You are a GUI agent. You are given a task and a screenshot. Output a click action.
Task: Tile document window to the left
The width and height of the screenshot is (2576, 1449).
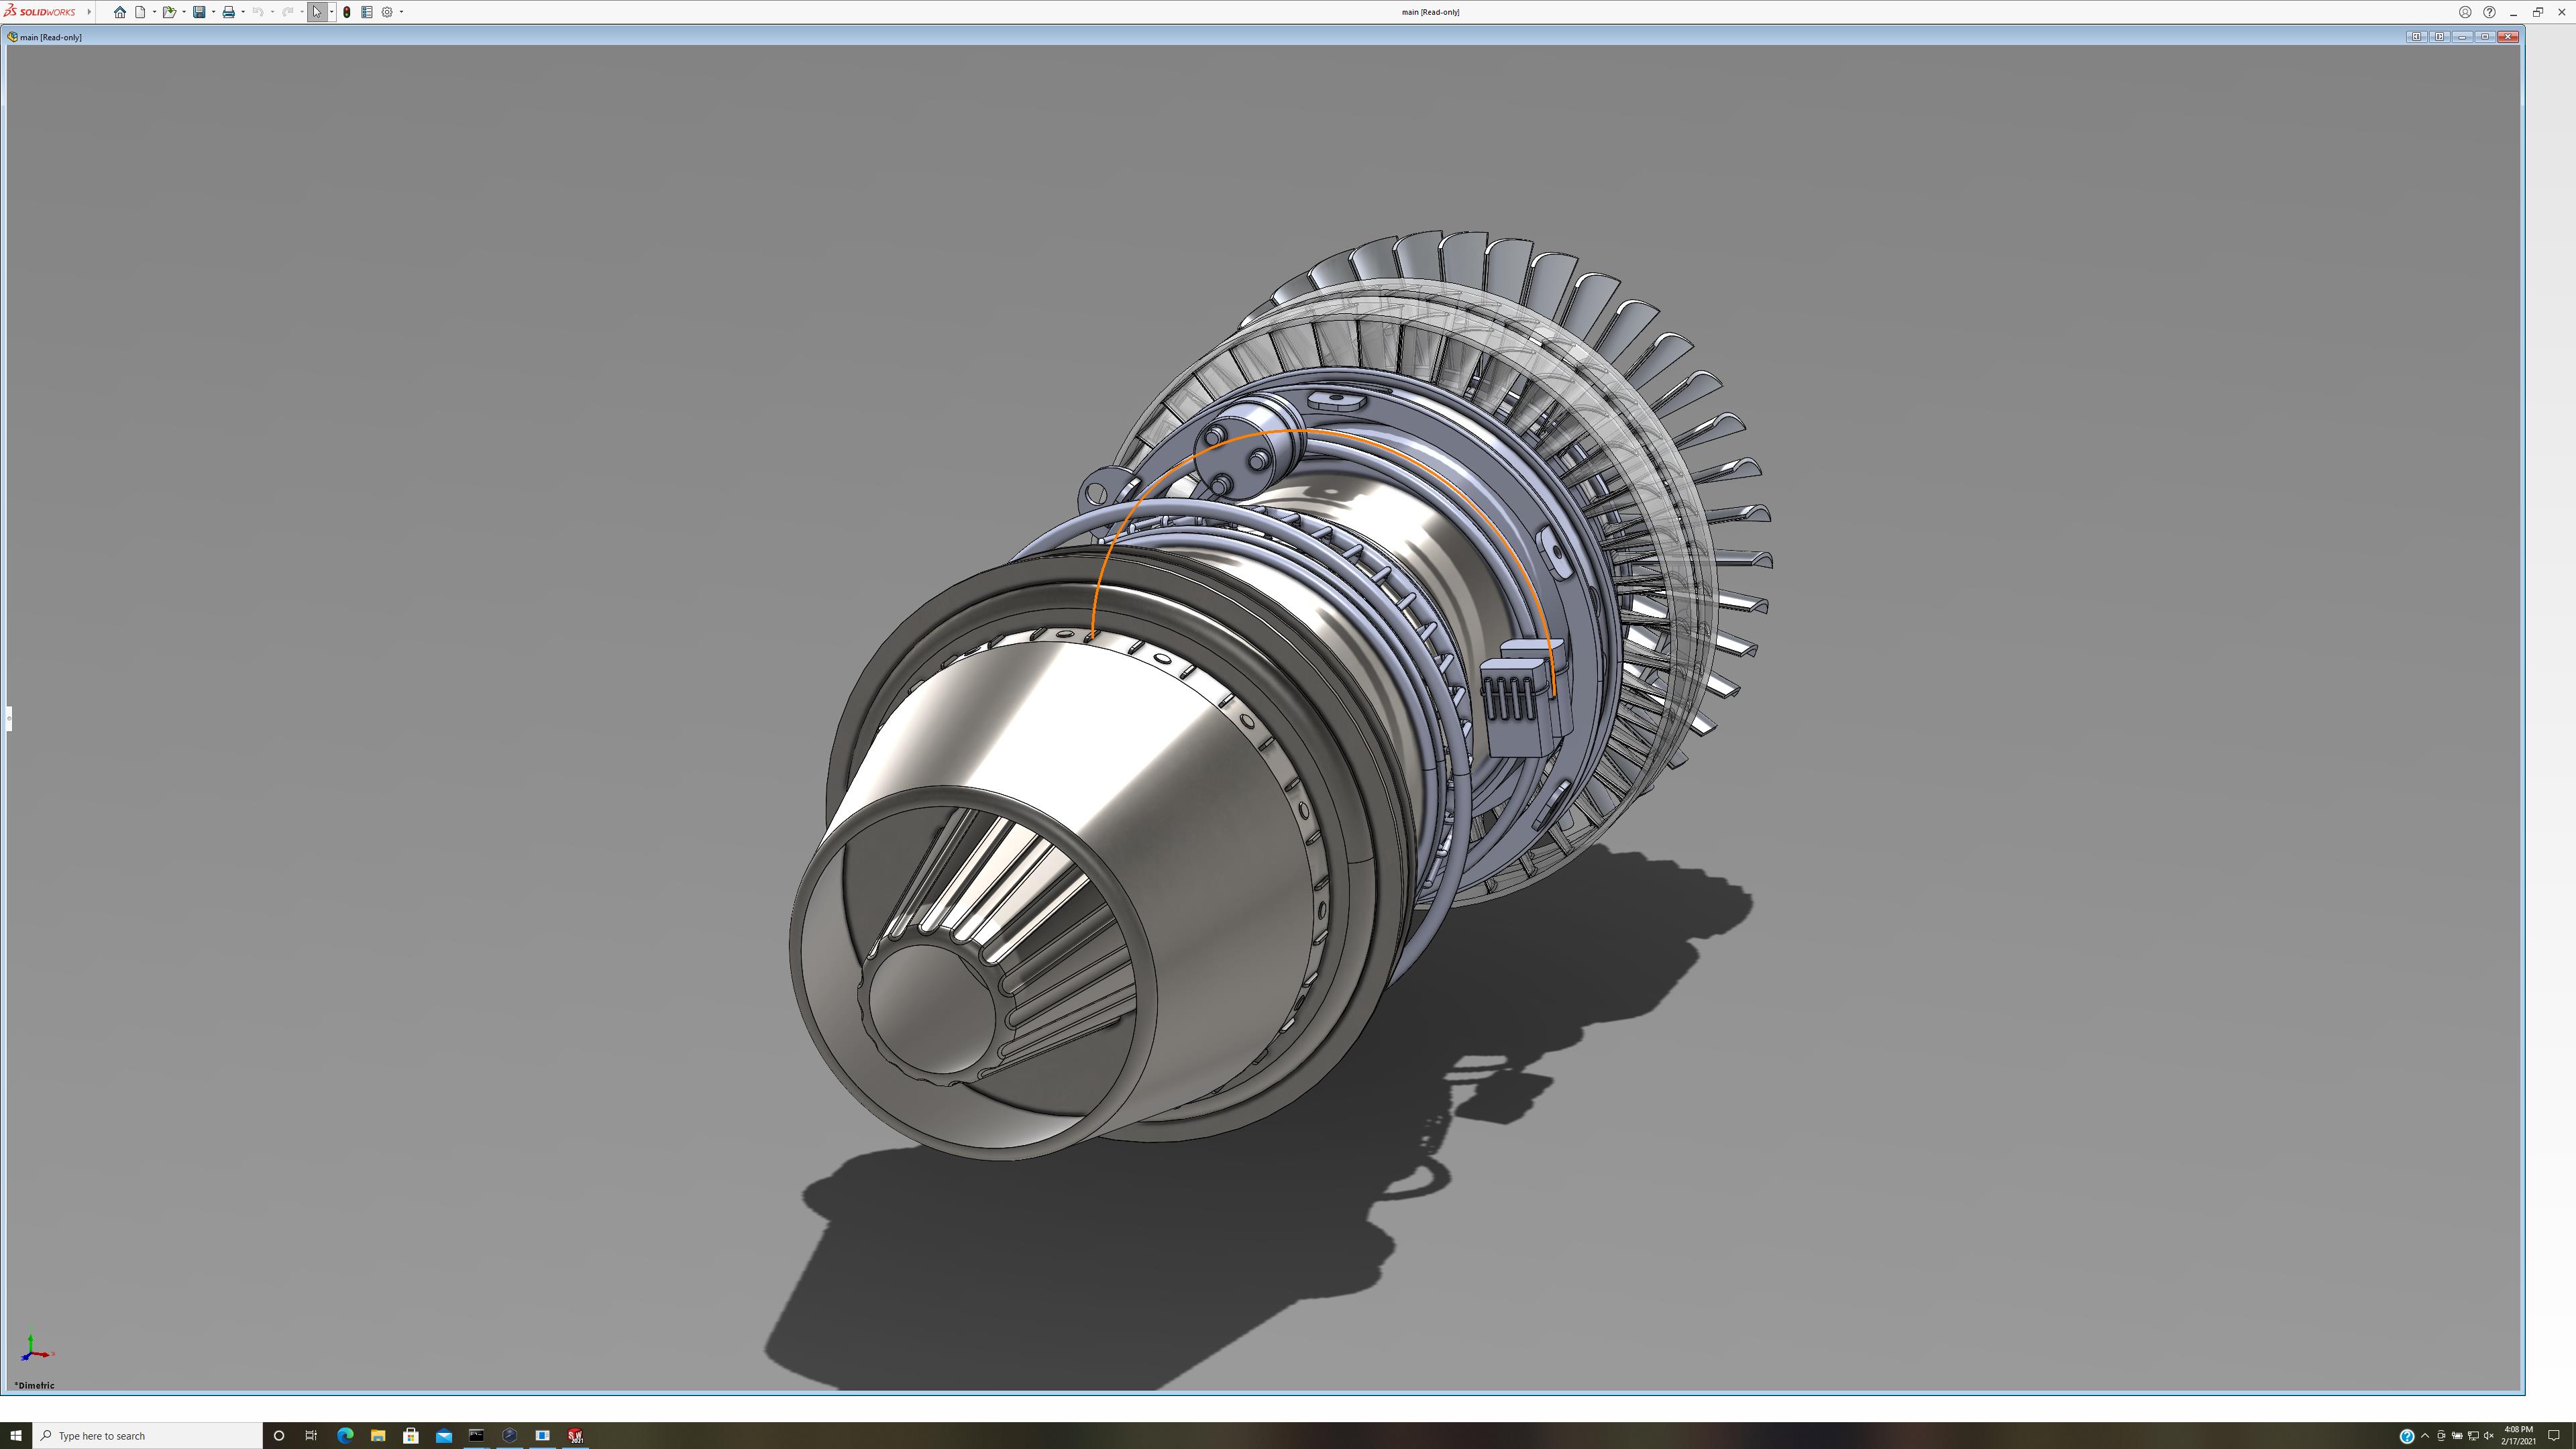2416,37
